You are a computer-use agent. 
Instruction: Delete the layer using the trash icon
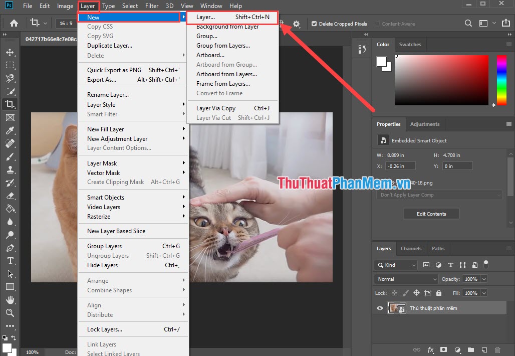coord(497,349)
